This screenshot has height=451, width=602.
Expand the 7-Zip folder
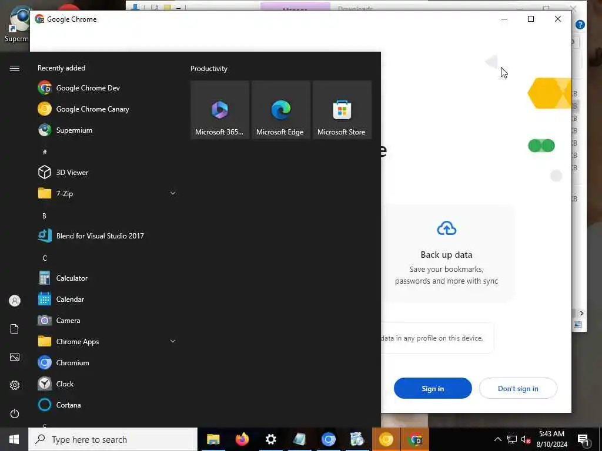(x=107, y=193)
